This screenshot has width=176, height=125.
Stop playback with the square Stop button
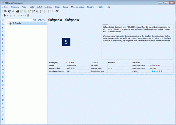click(x=11, y=16)
